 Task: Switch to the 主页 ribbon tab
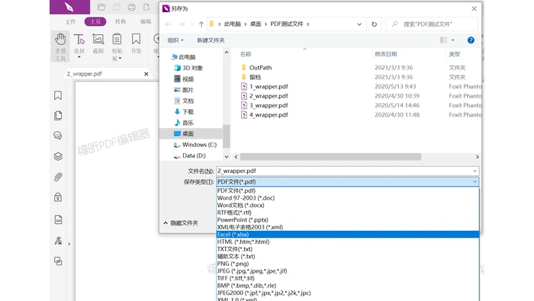95,22
